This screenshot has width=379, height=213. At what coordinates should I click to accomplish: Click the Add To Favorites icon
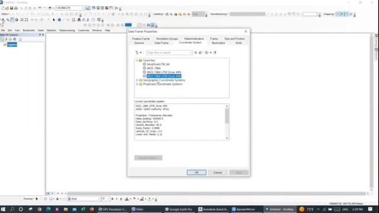click(x=215, y=53)
